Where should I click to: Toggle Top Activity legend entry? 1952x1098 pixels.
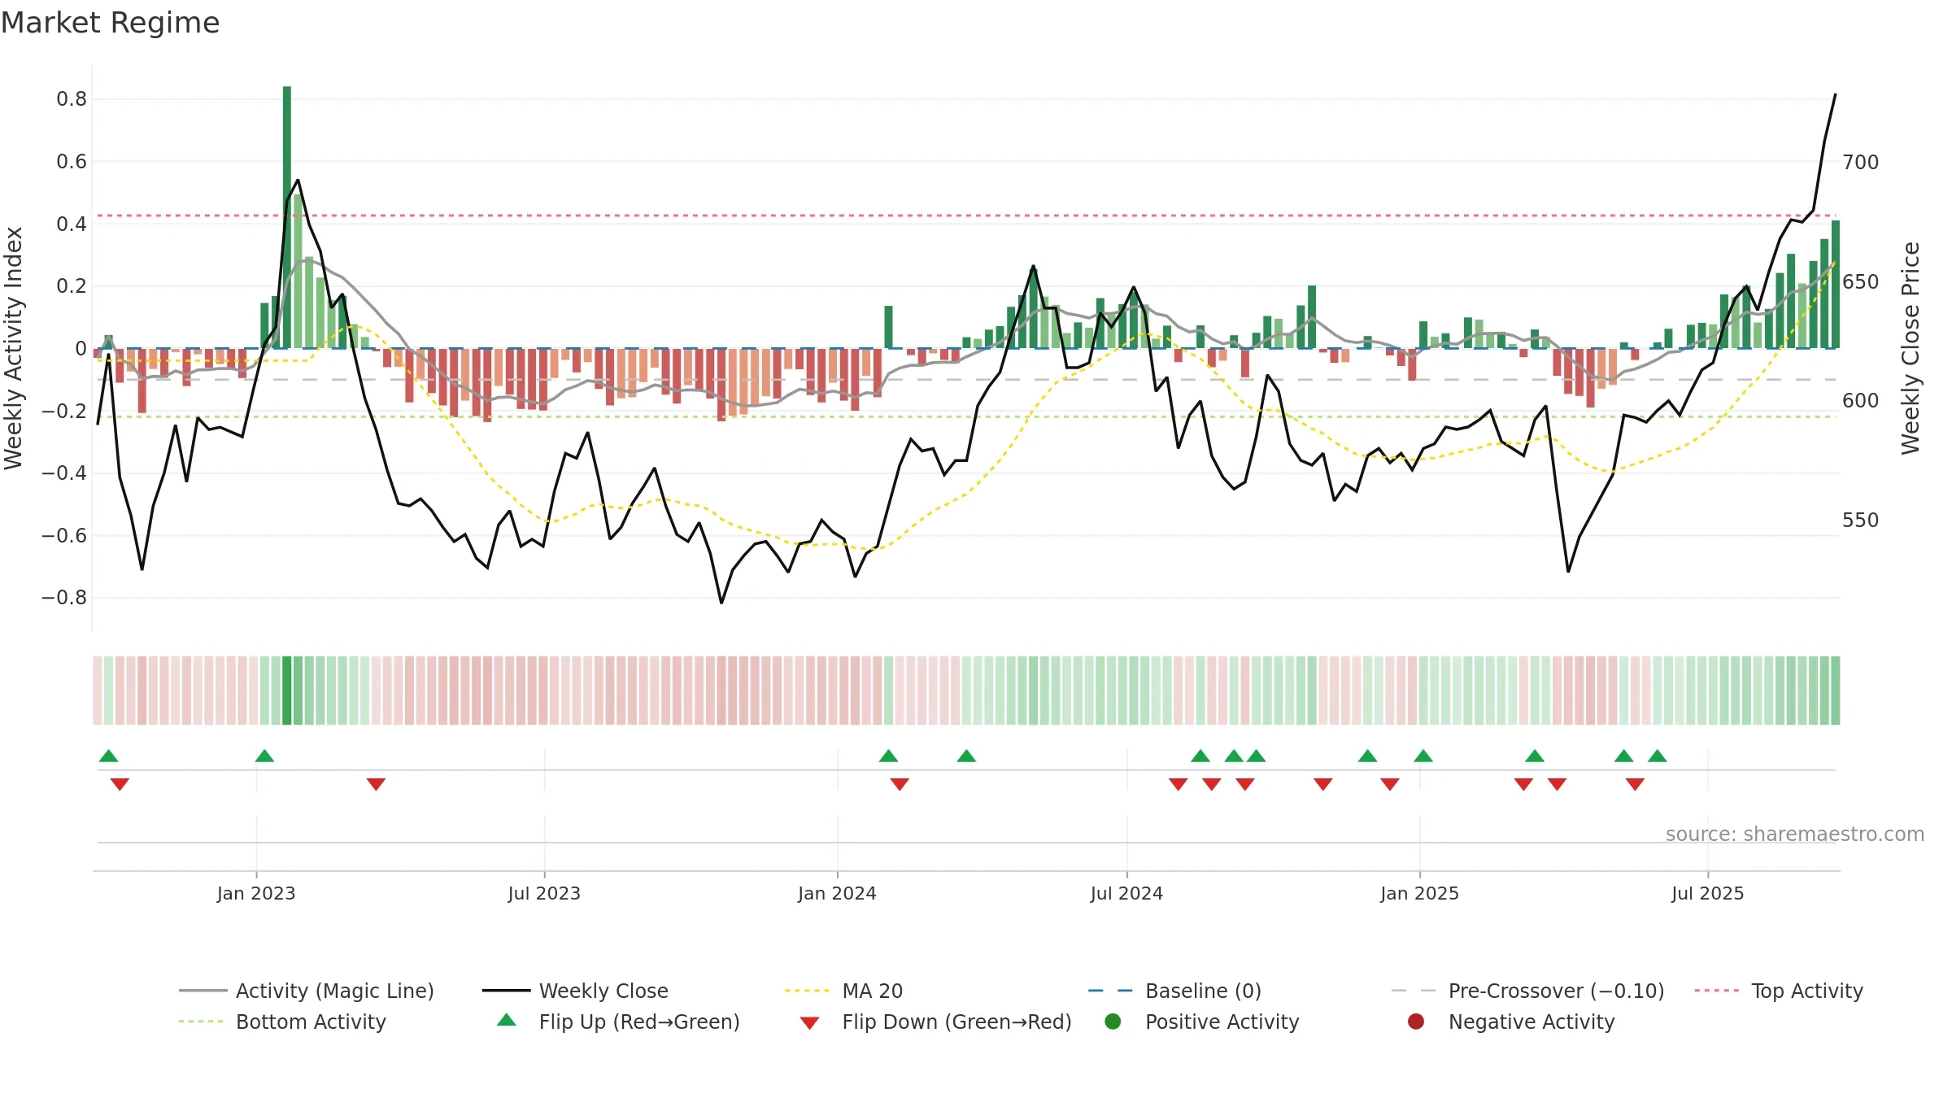tap(1779, 991)
